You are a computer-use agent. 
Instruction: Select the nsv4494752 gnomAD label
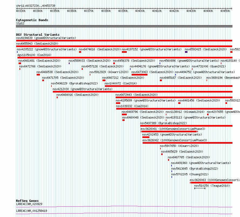205,72
